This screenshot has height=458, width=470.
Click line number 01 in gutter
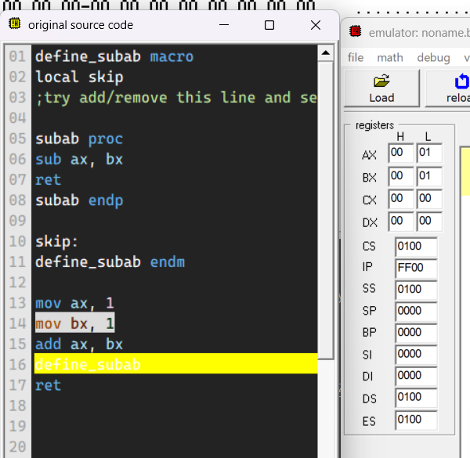17,56
